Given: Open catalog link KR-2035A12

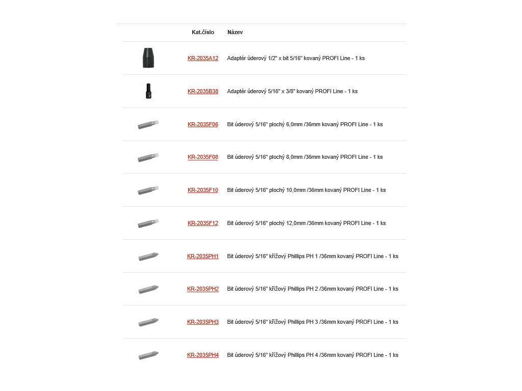Looking at the screenshot, I should [x=203, y=59].
